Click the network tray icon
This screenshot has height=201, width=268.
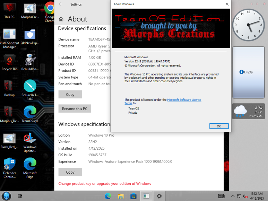point(239,196)
